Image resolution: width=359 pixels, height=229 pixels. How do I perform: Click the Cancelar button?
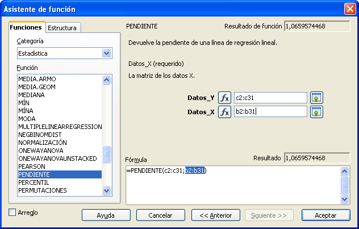point(160,215)
